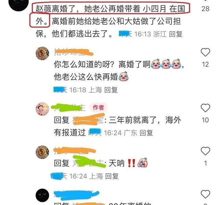Tap 回复 beside 16:24 Guangdong timestamp
The width and height of the screenshot is (218, 205).
click(x=146, y=133)
